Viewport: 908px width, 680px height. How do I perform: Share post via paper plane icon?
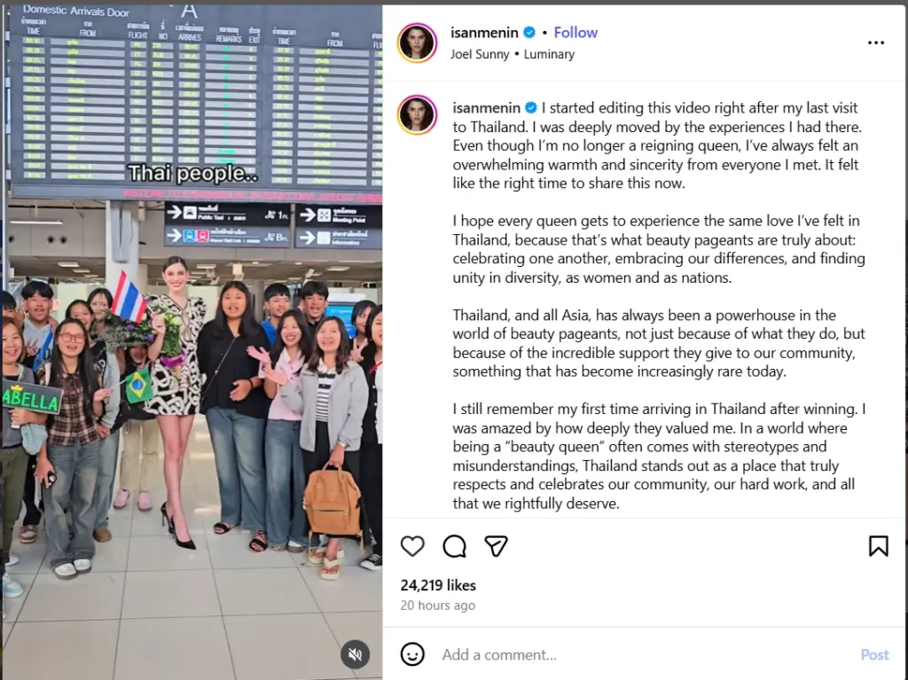[497, 546]
